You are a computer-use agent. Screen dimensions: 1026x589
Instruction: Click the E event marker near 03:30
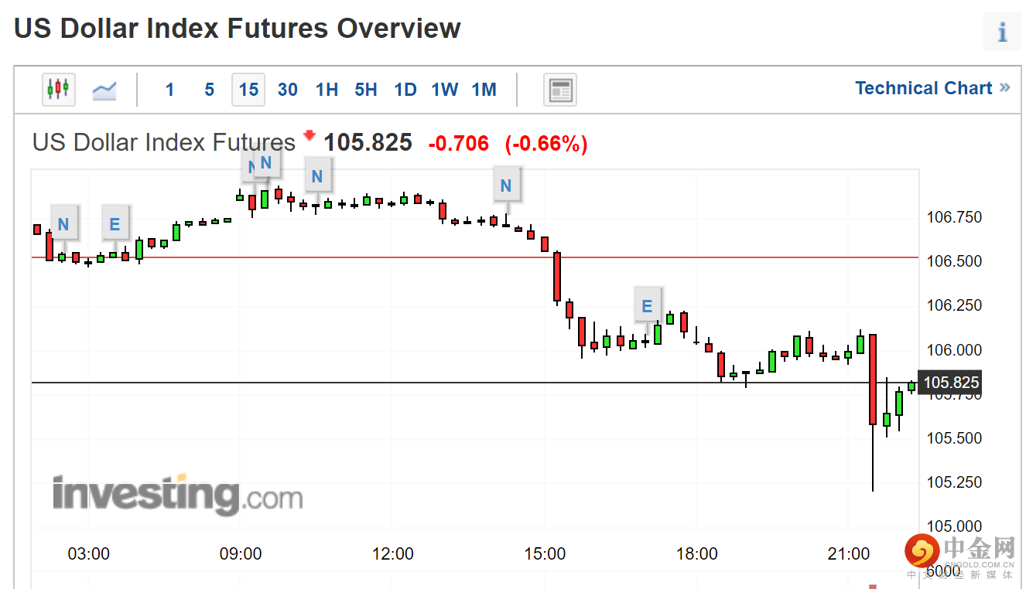(115, 224)
